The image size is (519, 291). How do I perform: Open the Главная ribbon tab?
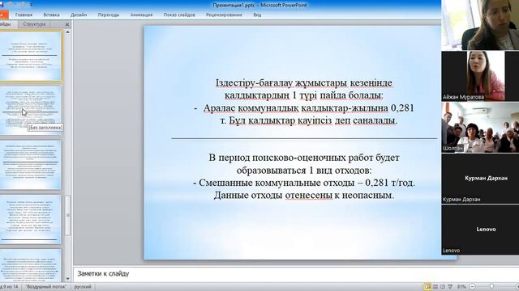click(24, 15)
